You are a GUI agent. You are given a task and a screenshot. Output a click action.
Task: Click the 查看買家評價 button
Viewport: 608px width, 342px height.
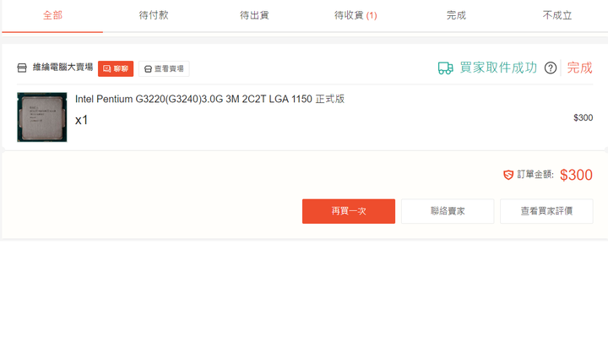pyautogui.click(x=546, y=211)
